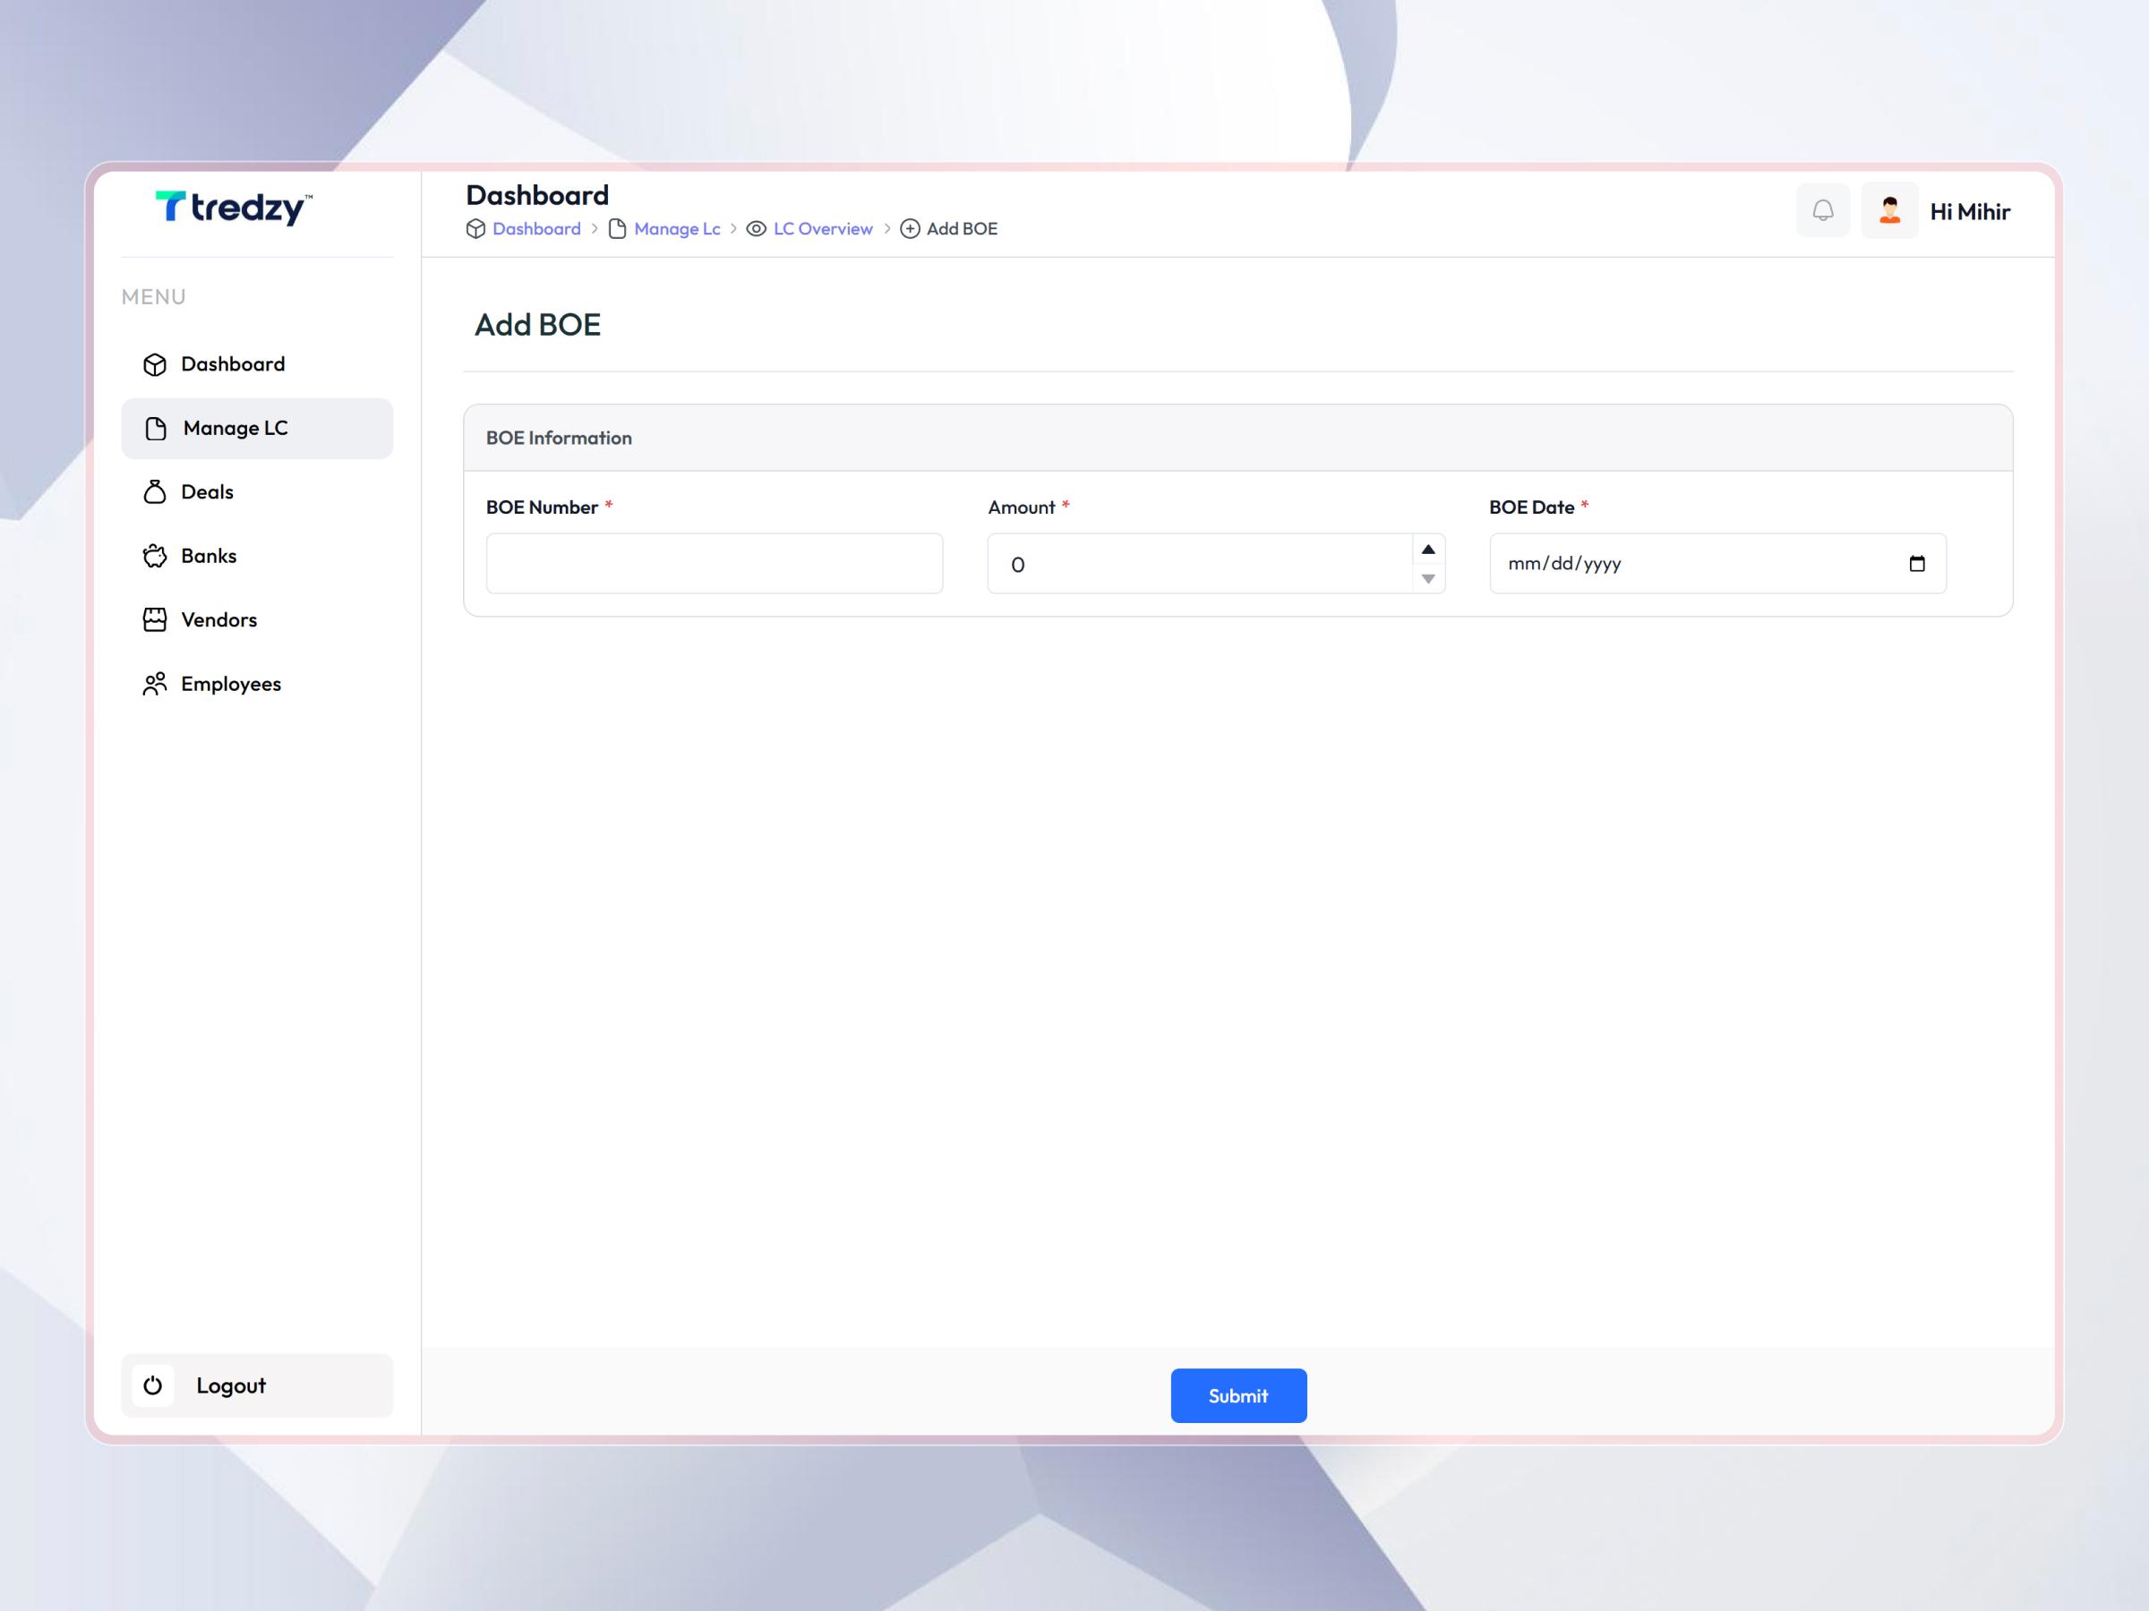Open the Dashboard sidebar icon

click(x=156, y=363)
